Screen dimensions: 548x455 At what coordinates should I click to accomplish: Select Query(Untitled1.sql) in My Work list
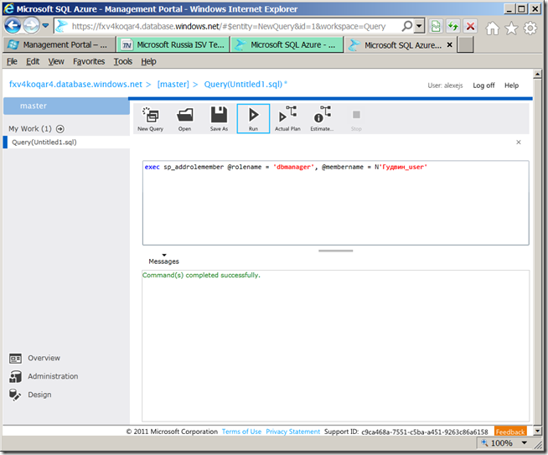pyautogui.click(x=66, y=142)
